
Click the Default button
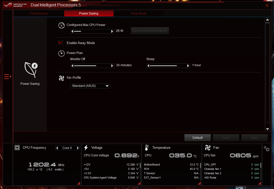(x=198, y=138)
